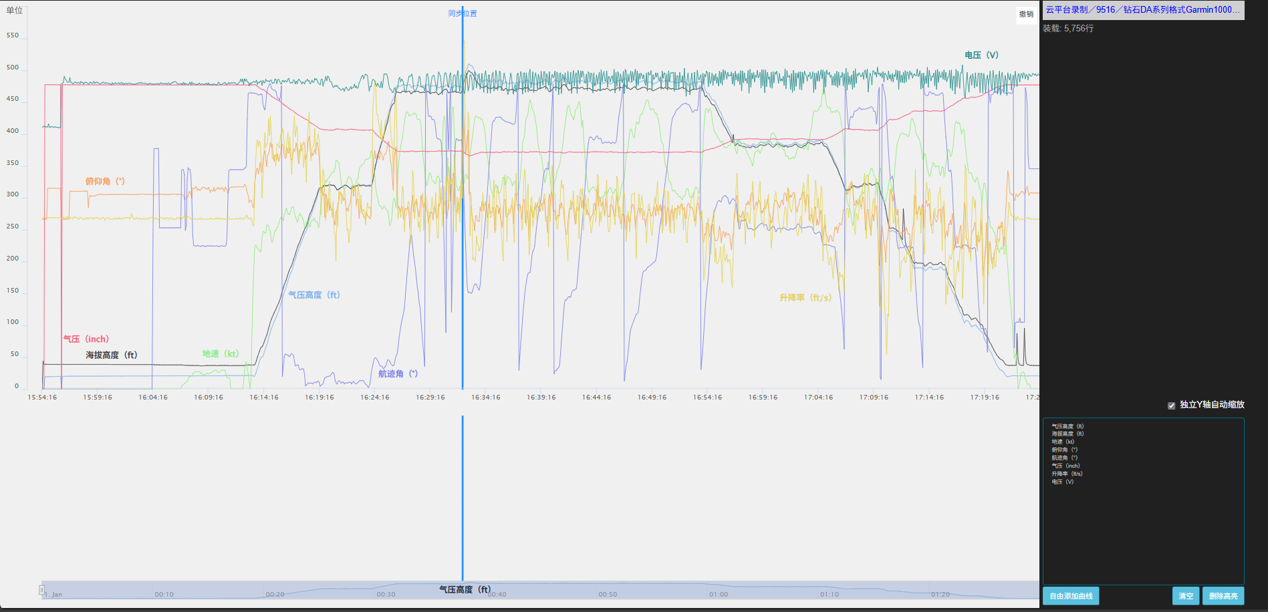Click the 同步位置 marker label
The height and width of the screenshot is (612, 1268).
pyautogui.click(x=463, y=13)
